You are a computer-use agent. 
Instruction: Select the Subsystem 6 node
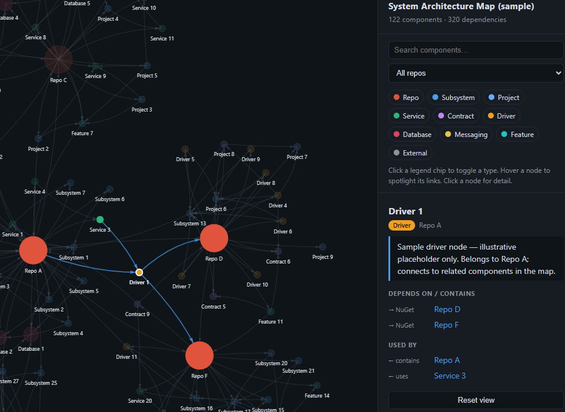(110, 190)
